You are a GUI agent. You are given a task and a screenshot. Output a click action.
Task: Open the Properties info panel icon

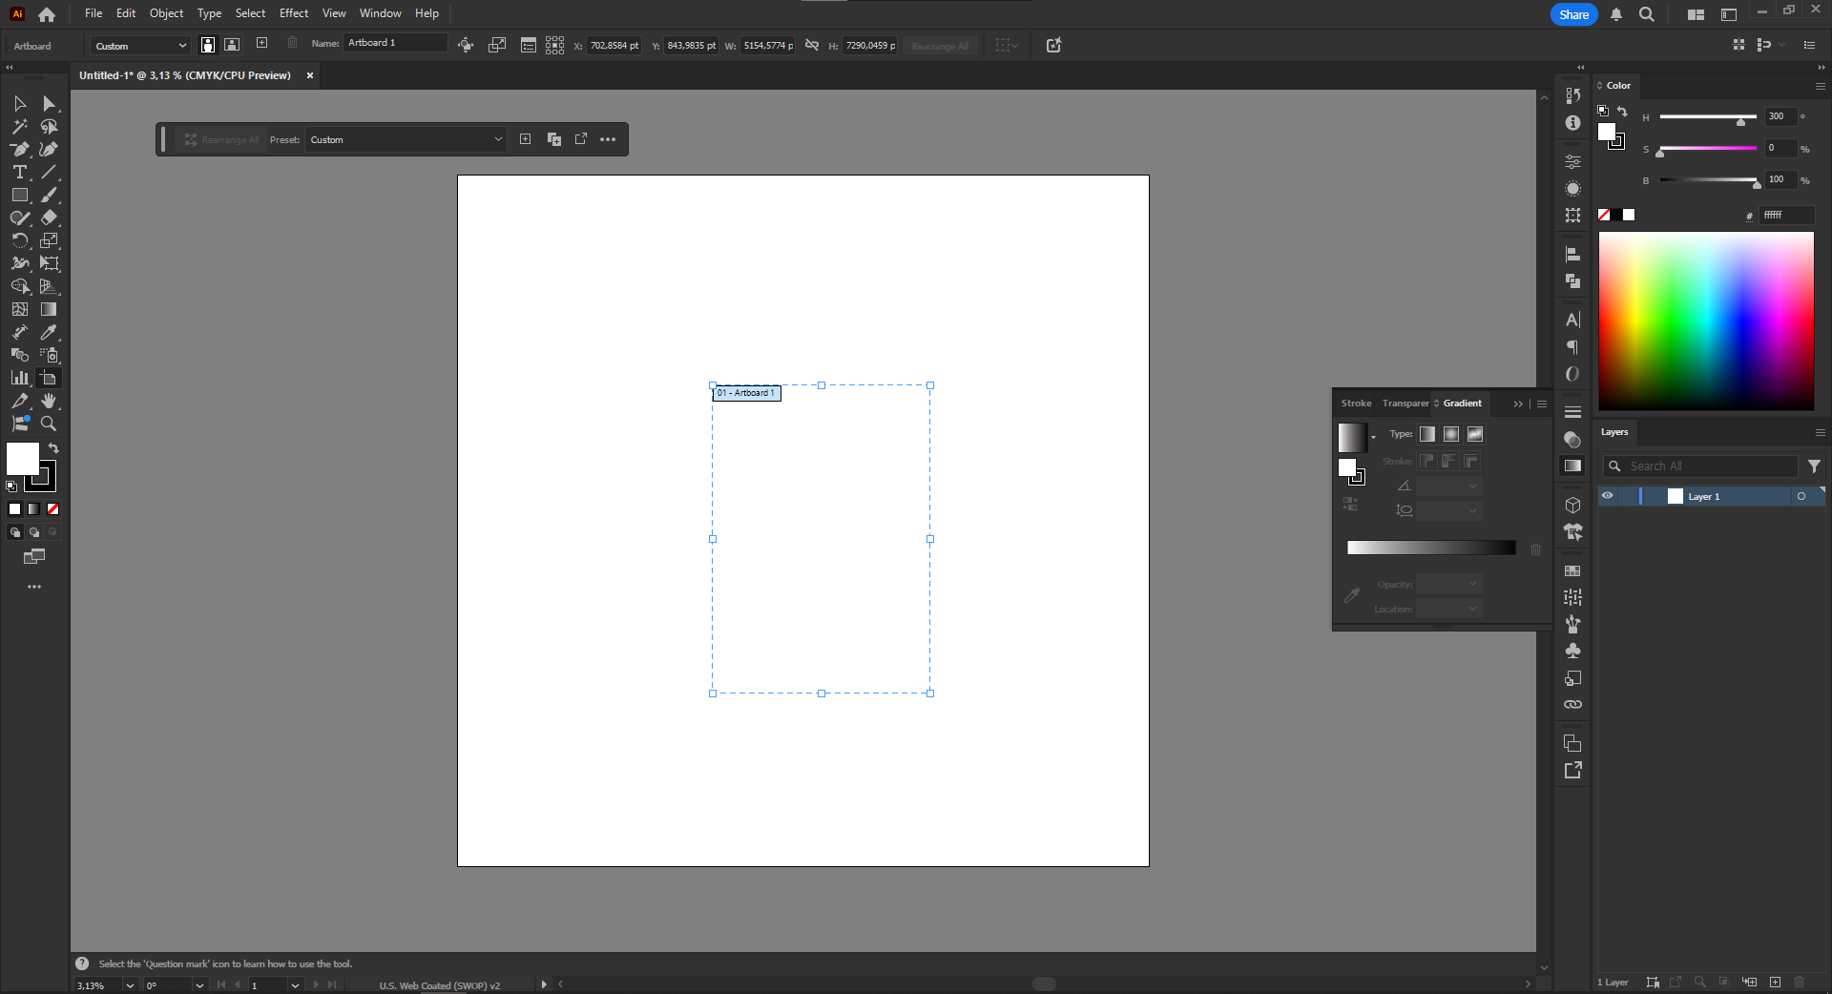[1572, 122]
